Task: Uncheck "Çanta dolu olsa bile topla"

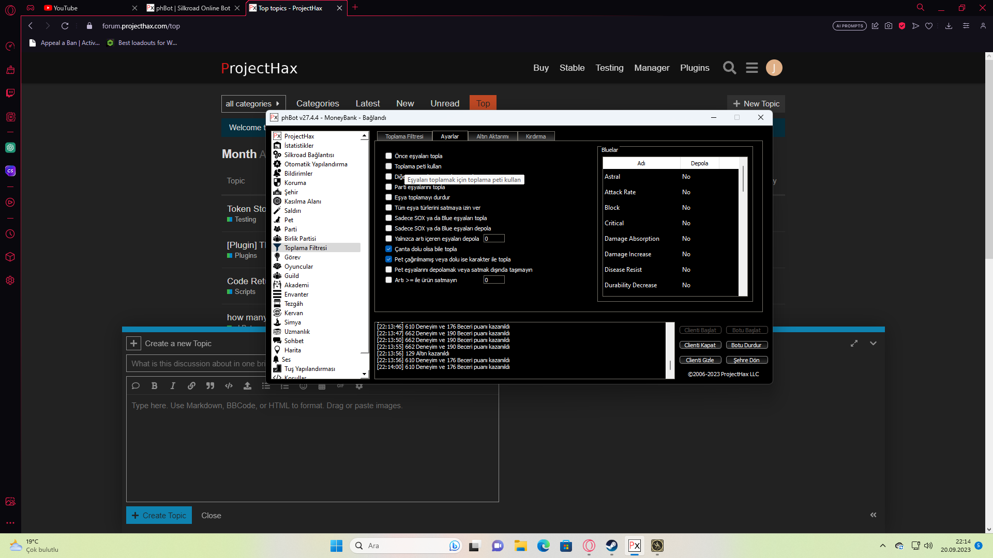Action: click(388, 249)
